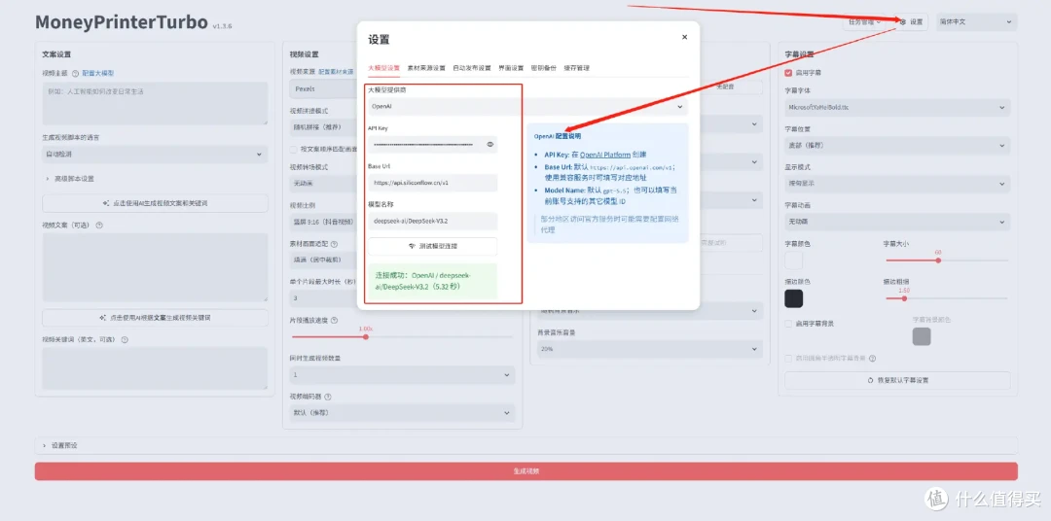Image resolution: width=1051 pixels, height=521 pixels.
Task: Open 任务管理 dropdown in header
Action: click(x=865, y=22)
